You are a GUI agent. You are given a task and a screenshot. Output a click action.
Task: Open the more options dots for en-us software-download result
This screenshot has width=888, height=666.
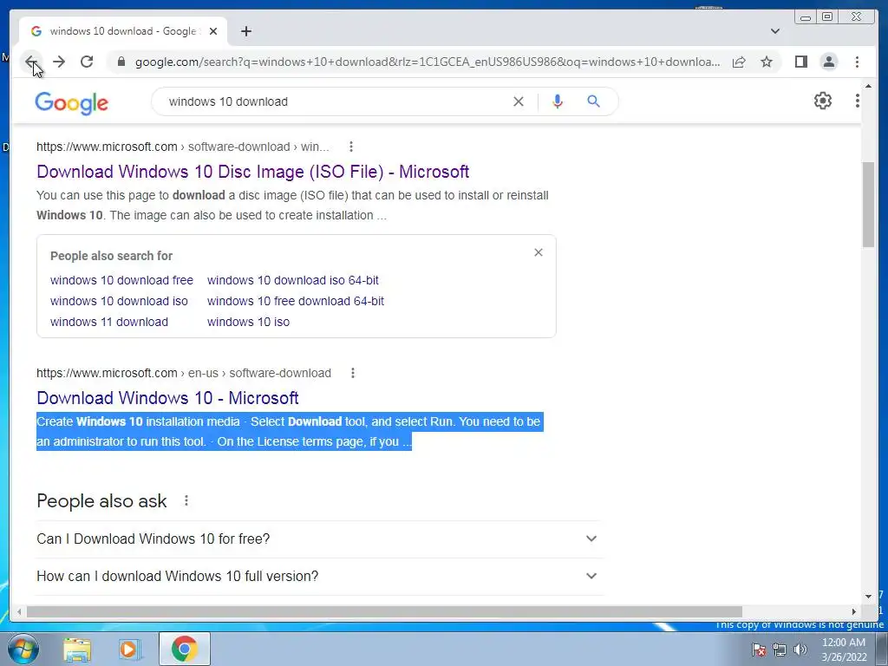pos(353,373)
